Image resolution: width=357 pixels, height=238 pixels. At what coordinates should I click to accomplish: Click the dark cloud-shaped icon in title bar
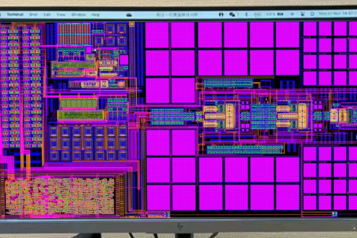(129, 15)
